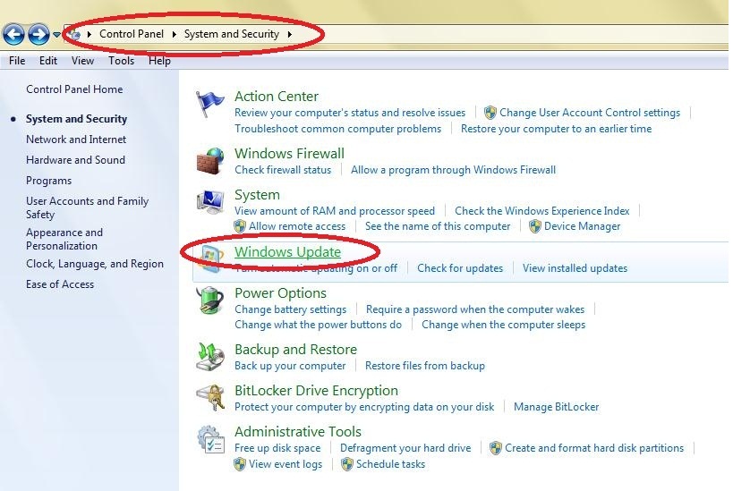Click shield icon beside View event logs
Image resolution: width=733 pixels, height=491 pixels.
click(240, 464)
